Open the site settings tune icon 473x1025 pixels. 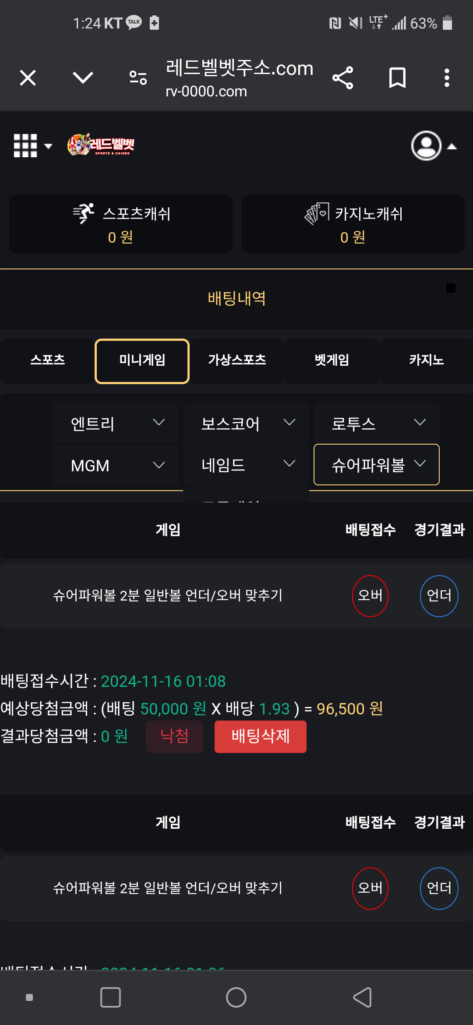[x=138, y=78]
